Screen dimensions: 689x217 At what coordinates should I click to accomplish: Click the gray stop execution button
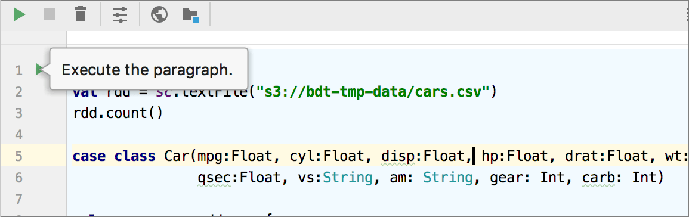point(50,15)
